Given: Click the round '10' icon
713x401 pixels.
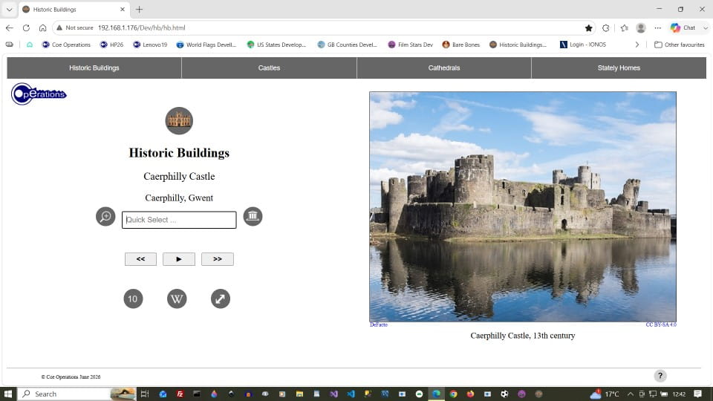Looking at the screenshot, I should point(133,299).
